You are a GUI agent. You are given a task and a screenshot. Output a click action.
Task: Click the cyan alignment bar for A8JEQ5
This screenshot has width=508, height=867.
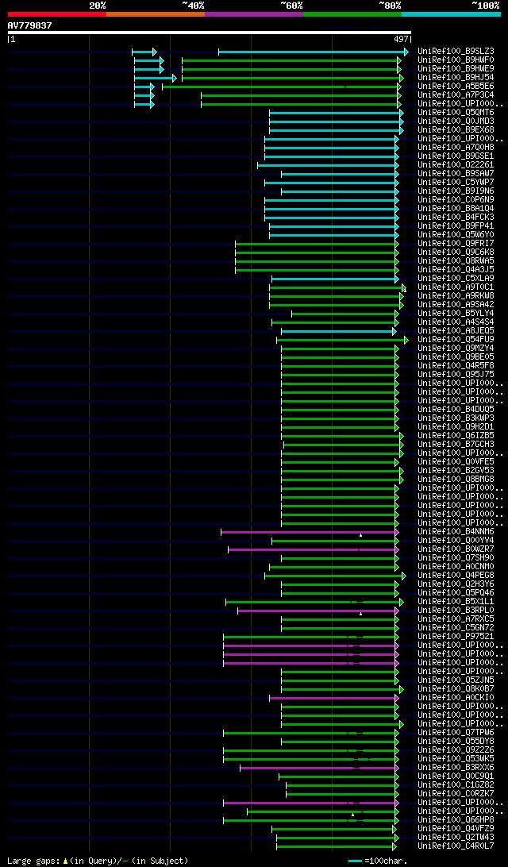(x=337, y=330)
